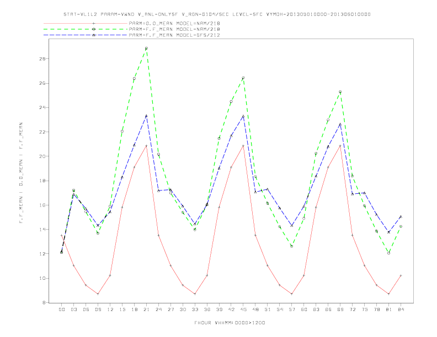Select legend entry PARM=F.F_MEAN MODEL=GFS/212
437x337 pixels.
tap(174, 35)
